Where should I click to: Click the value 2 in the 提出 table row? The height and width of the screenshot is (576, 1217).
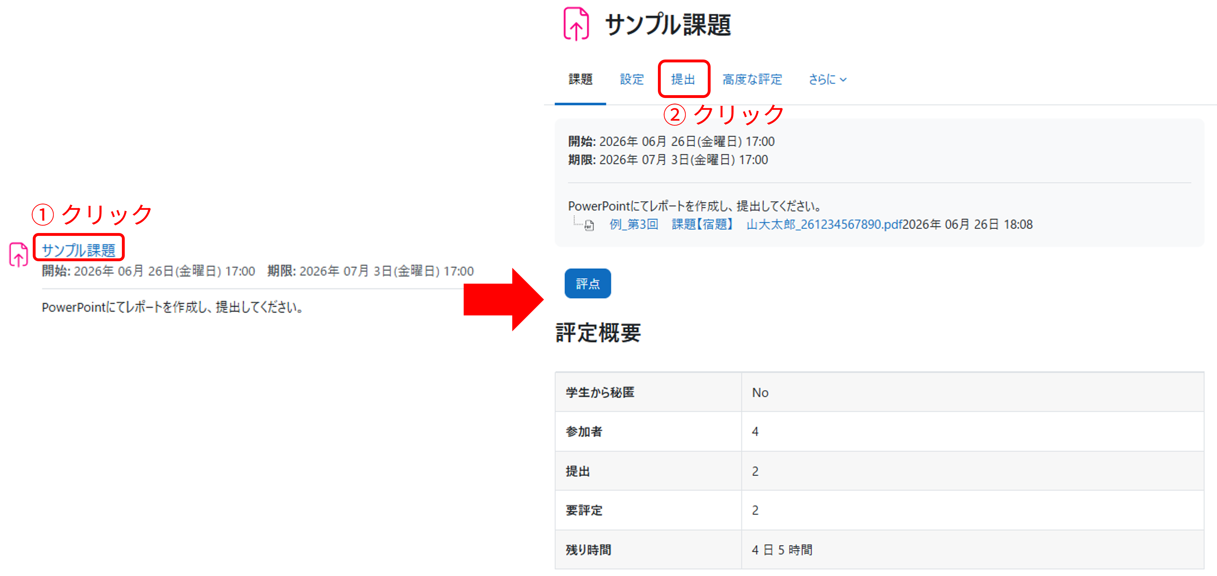755,471
